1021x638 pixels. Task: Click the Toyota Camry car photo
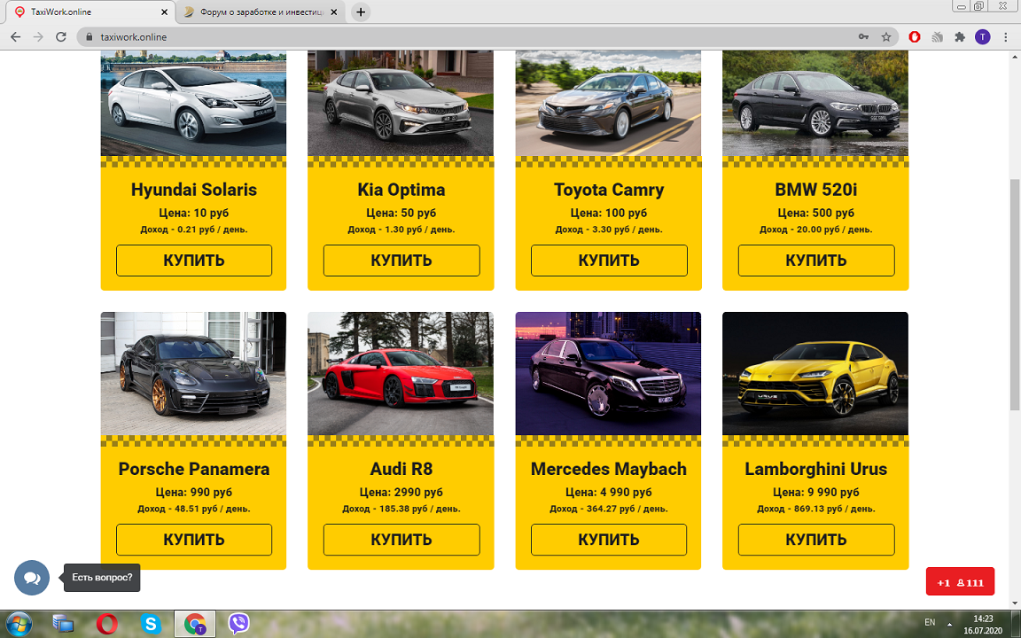click(x=608, y=103)
